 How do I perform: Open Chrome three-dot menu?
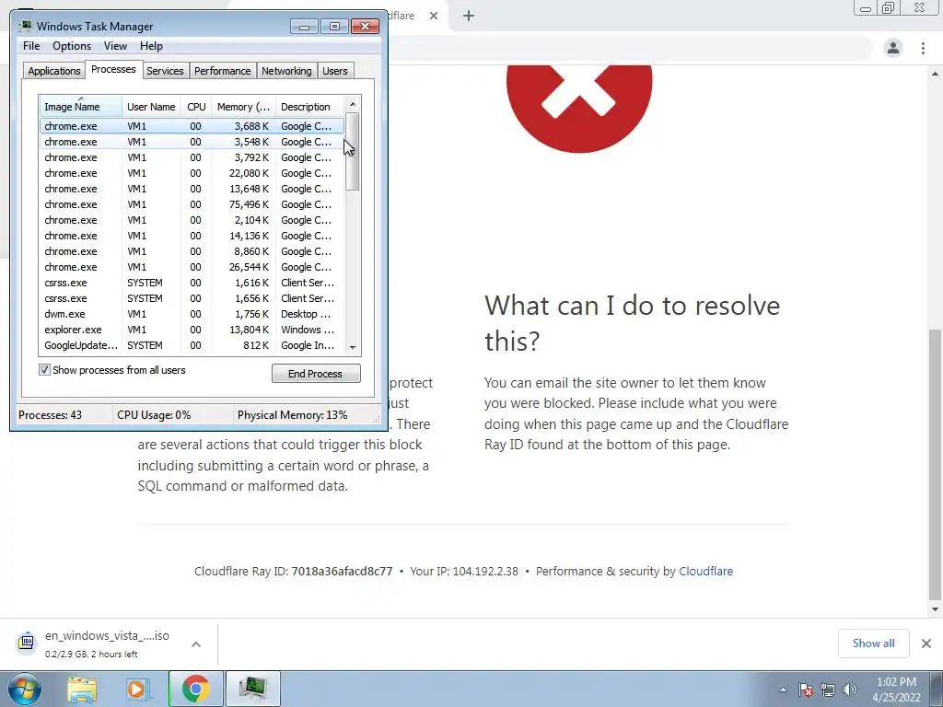click(x=923, y=48)
